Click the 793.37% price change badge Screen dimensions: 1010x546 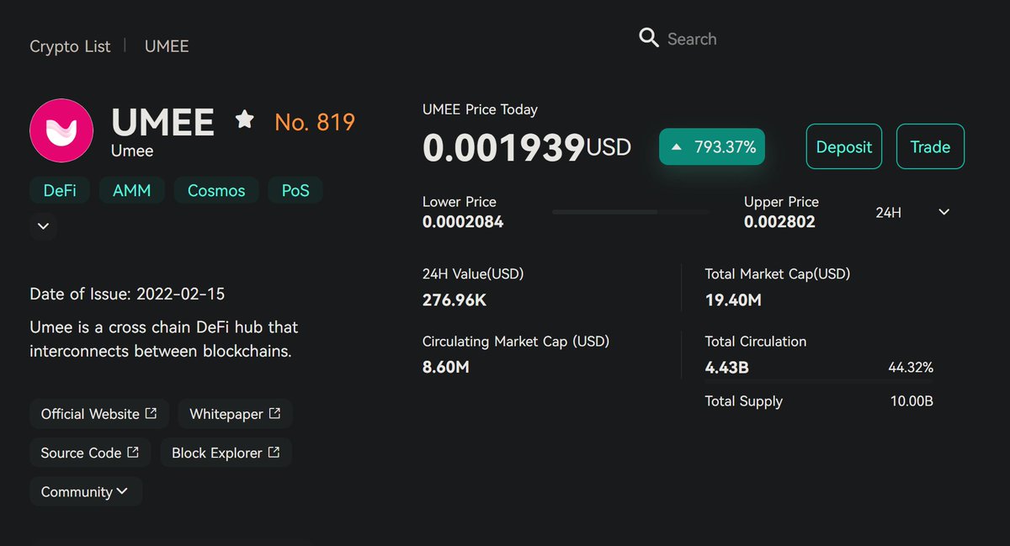point(712,147)
